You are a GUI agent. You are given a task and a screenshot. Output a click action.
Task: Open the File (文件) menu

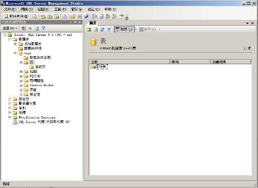click(x=10, y=9)
